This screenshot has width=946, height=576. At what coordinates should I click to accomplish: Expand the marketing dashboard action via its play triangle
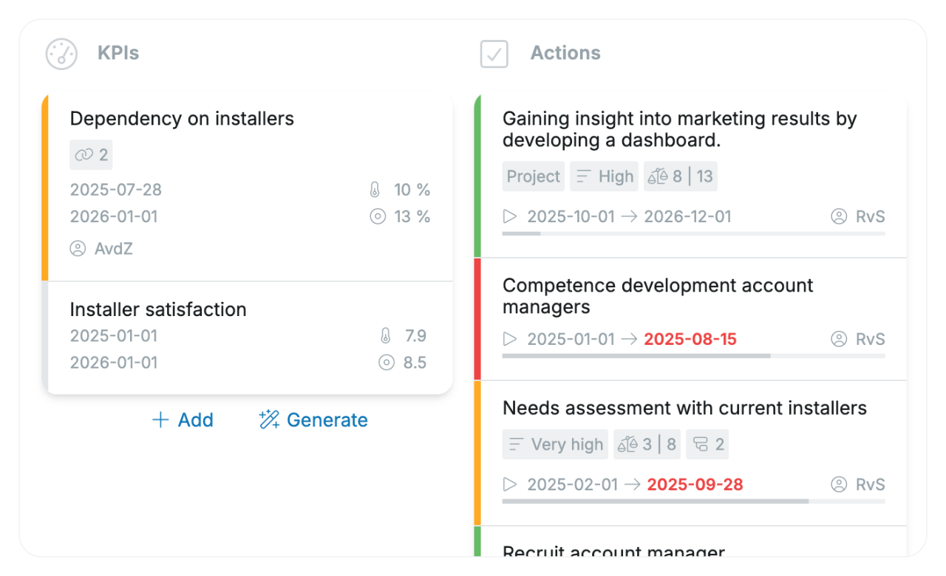pyautogui.click(x=510, y=216)
